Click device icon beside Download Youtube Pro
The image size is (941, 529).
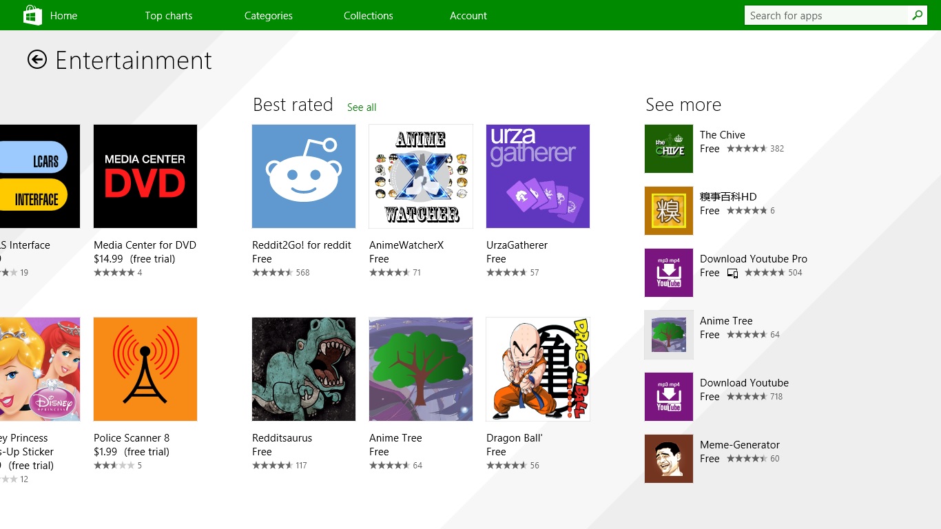click(732, 273)
